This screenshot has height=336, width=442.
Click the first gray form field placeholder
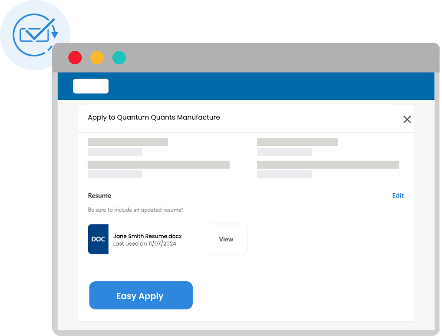(128, 142)
